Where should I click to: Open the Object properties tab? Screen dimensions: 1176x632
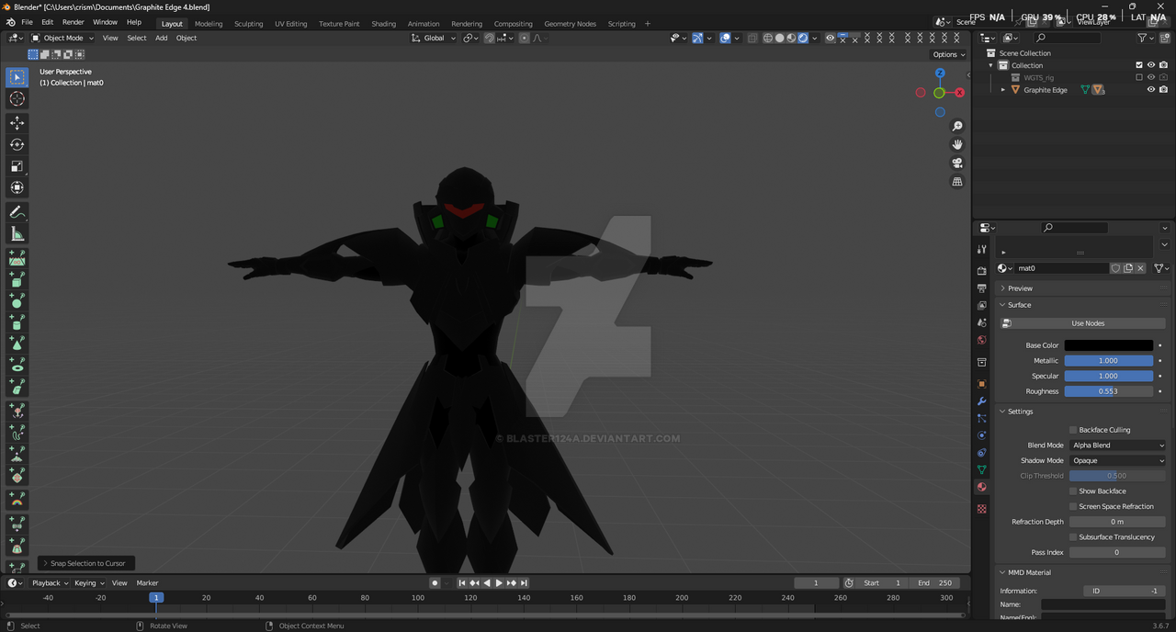click(982, 384)
